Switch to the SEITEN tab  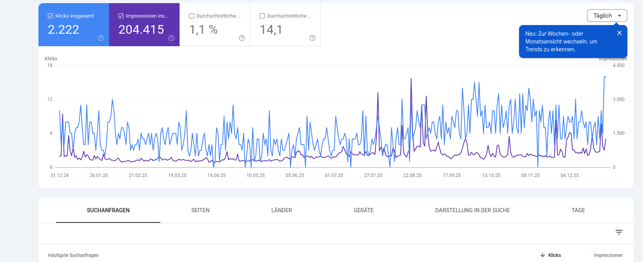(x=200, y=210)
